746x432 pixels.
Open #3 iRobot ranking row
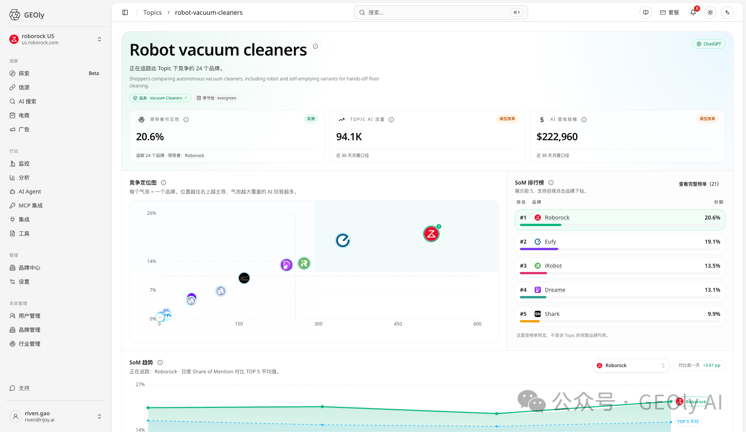coord(620,268)
